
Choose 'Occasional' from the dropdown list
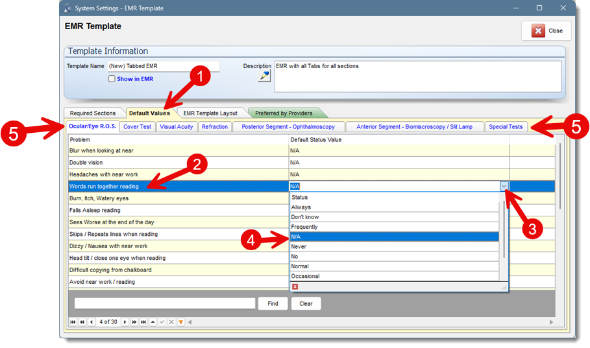point(395,276)
